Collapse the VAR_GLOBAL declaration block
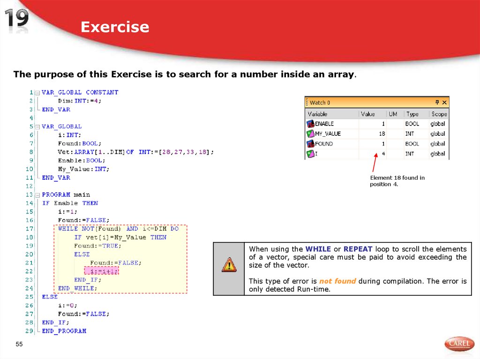480x359 pixels. point(37,126)
